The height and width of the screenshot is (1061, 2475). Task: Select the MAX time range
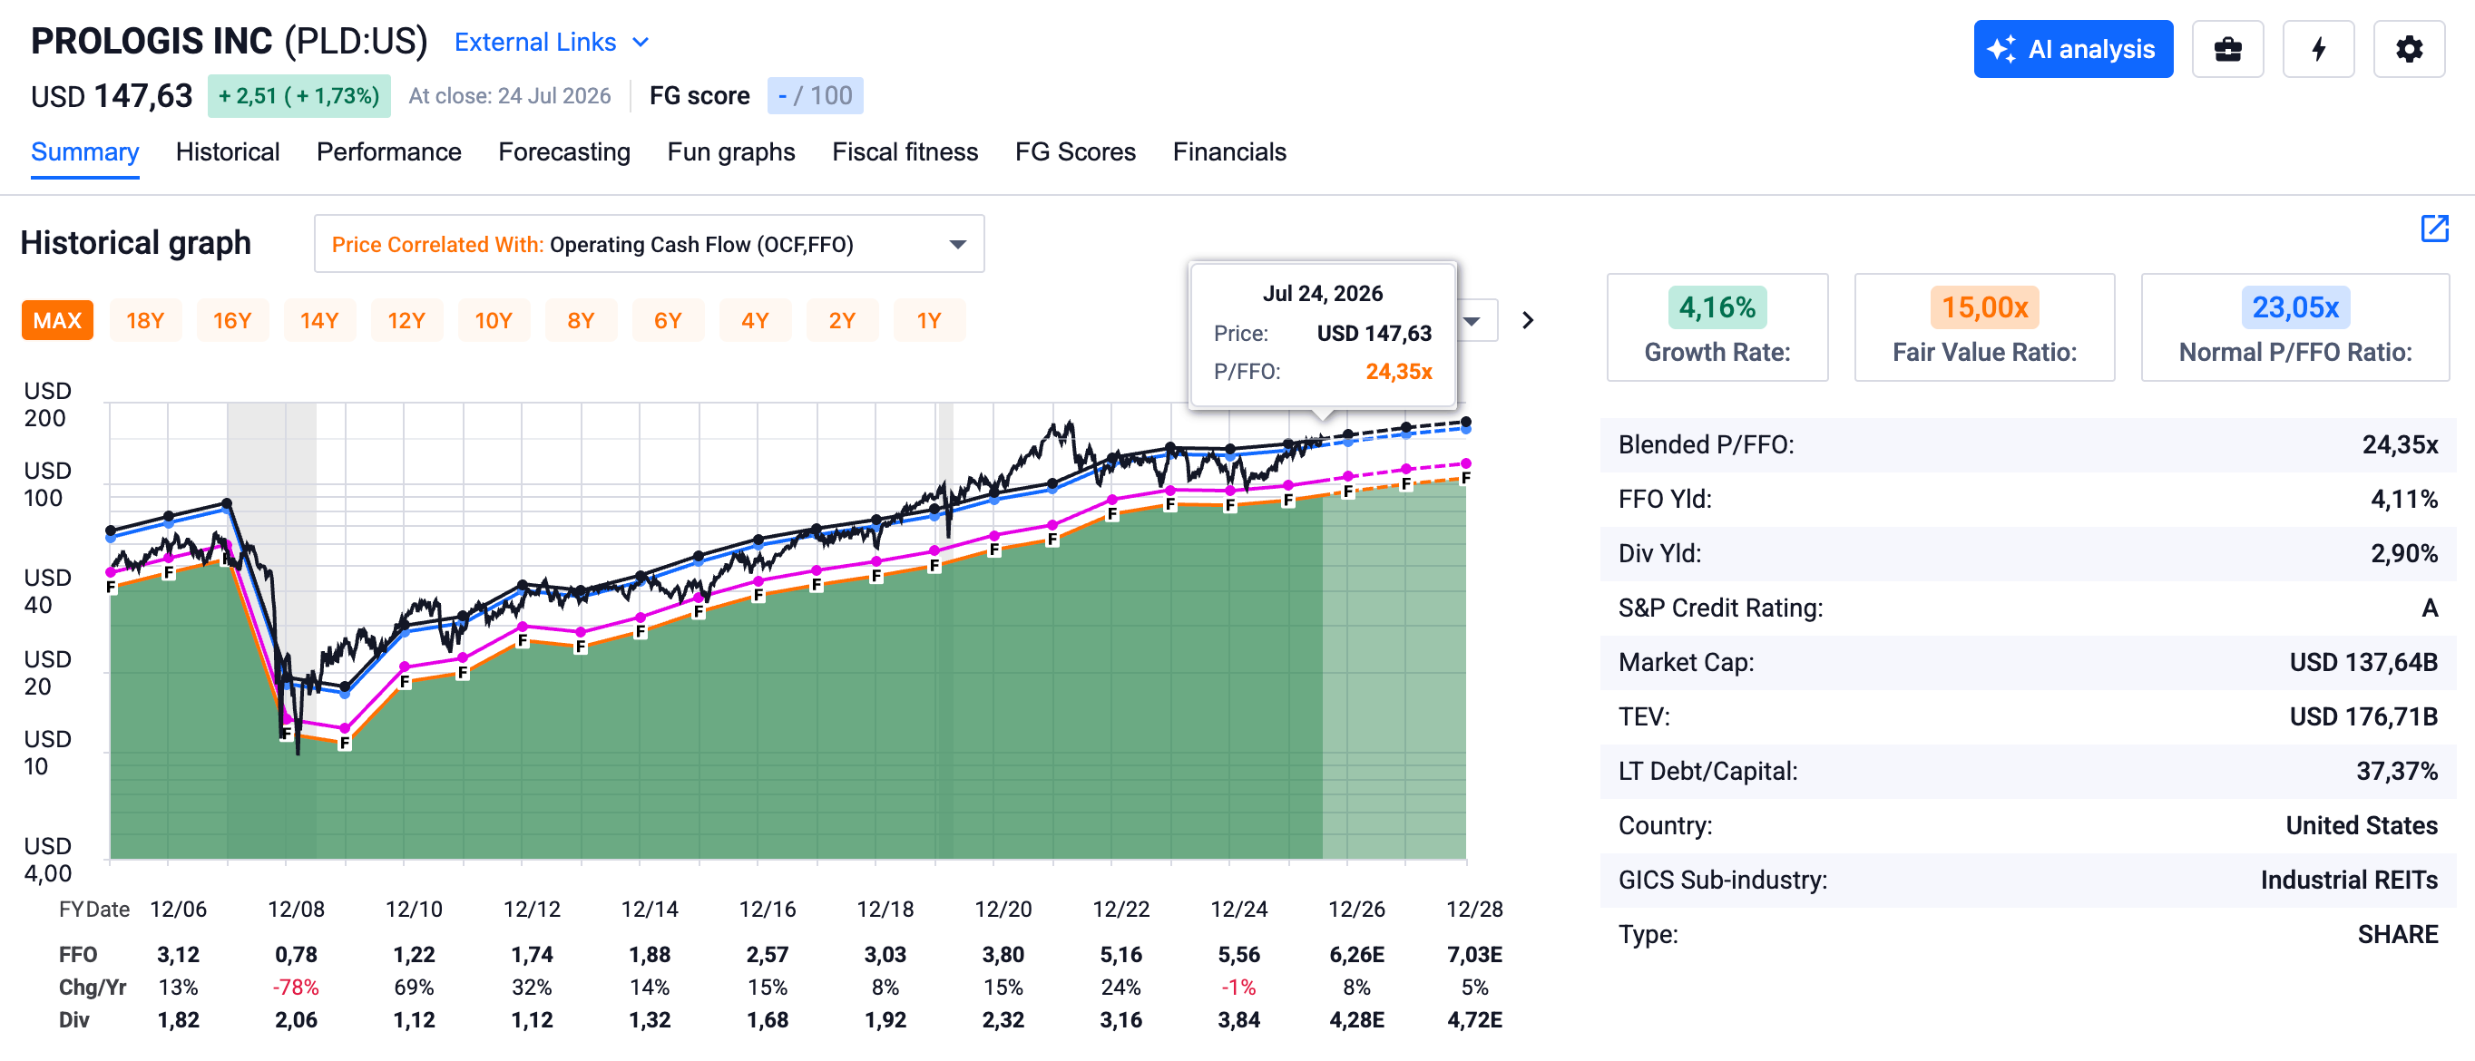coord(58,321)
